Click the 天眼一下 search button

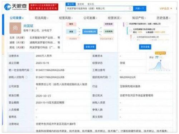(x=140, y=9)
